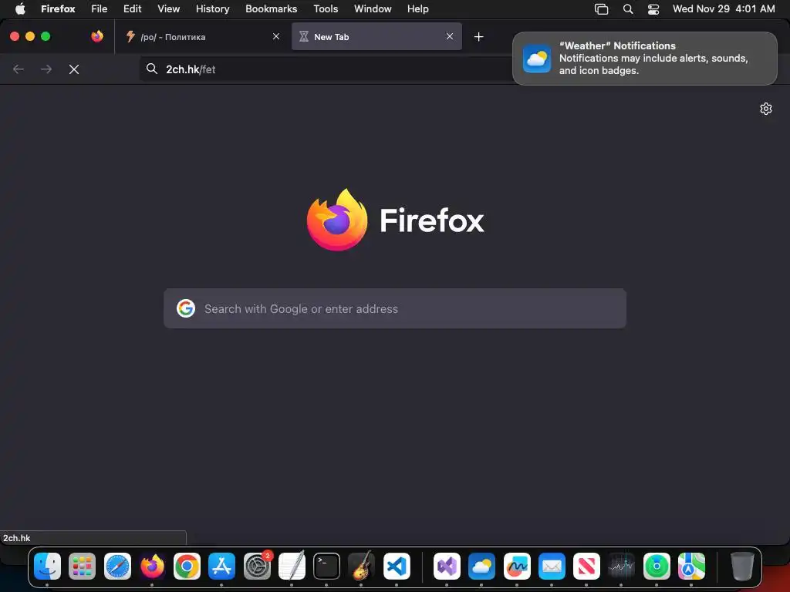Image resolution: width=790 pixels, height=592 pixels.
Task: Click the search magnifier in the address bar
Action: click(x=152, y=69)
